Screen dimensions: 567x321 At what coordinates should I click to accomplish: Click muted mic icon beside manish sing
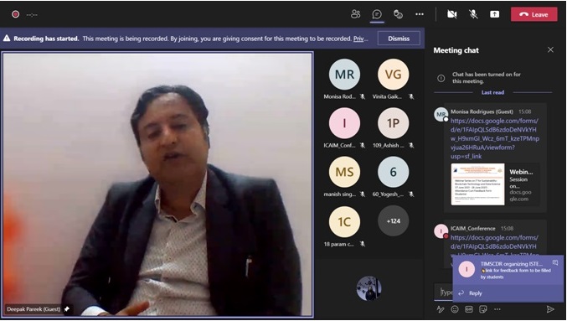click(363, 194)
